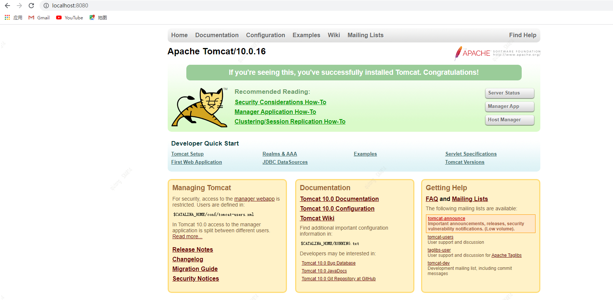Open the Tomcat Wiki link
The height and width of the screenshot is (300, 613).
pos(317,218)
